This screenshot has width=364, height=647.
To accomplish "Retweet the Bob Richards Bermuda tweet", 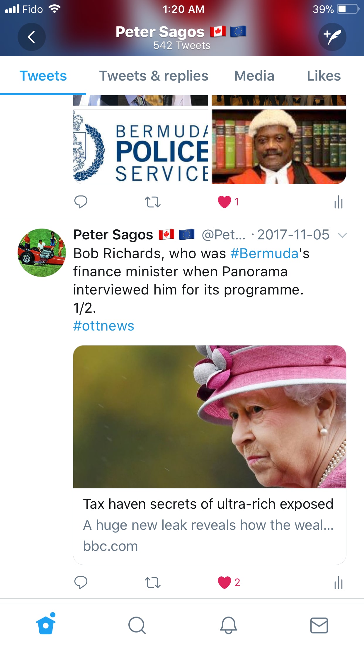I will coord(153,583).
